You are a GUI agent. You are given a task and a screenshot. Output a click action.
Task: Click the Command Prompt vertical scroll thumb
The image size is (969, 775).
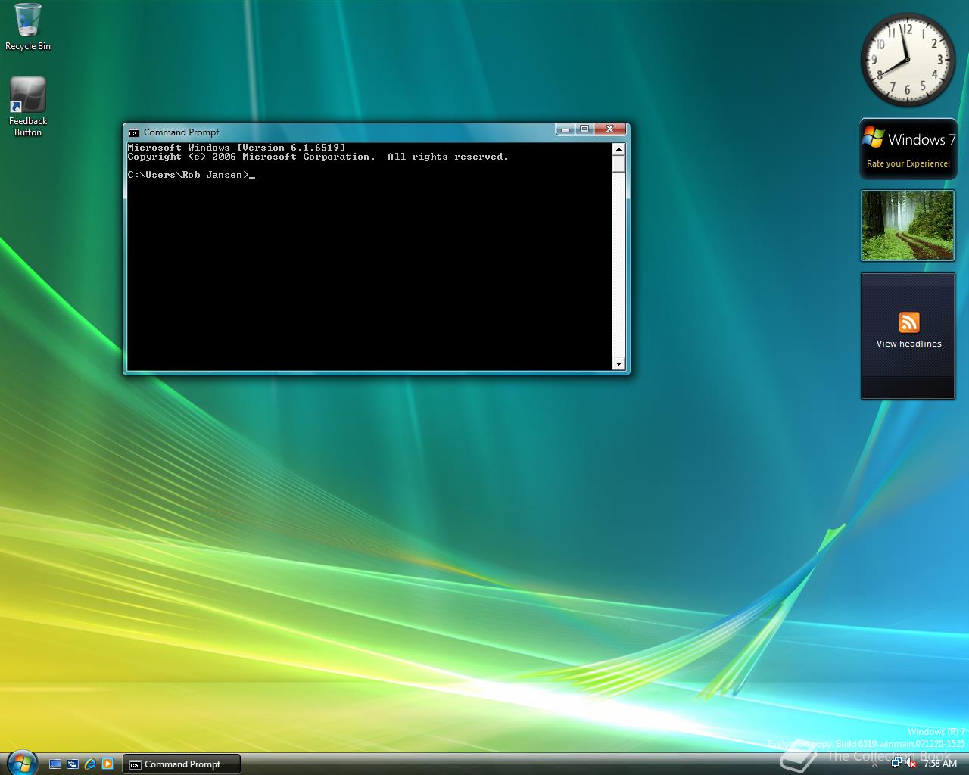pyautogui.click(x=618, y=164)
